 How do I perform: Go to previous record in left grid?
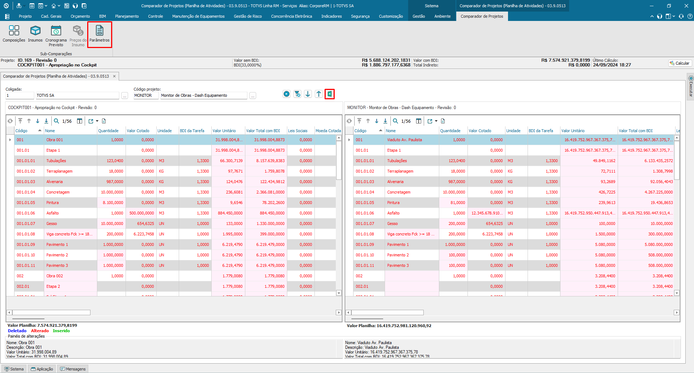pyautogui.click(x=29, y=121)
